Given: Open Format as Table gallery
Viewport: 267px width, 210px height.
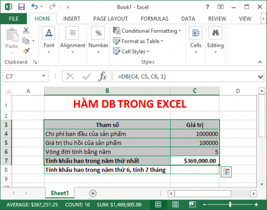Looking at the screenshot, I should point(138,41).
